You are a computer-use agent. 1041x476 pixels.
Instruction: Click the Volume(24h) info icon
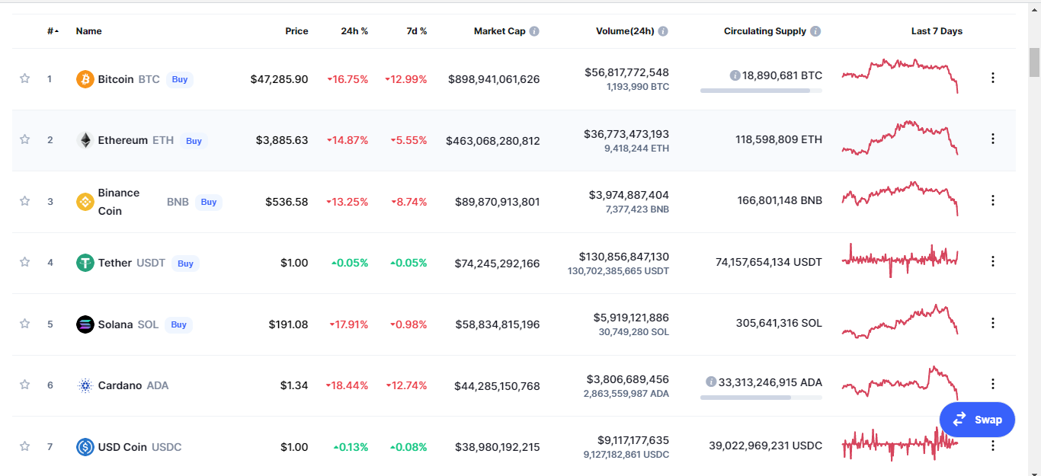(x=663, y=31)
